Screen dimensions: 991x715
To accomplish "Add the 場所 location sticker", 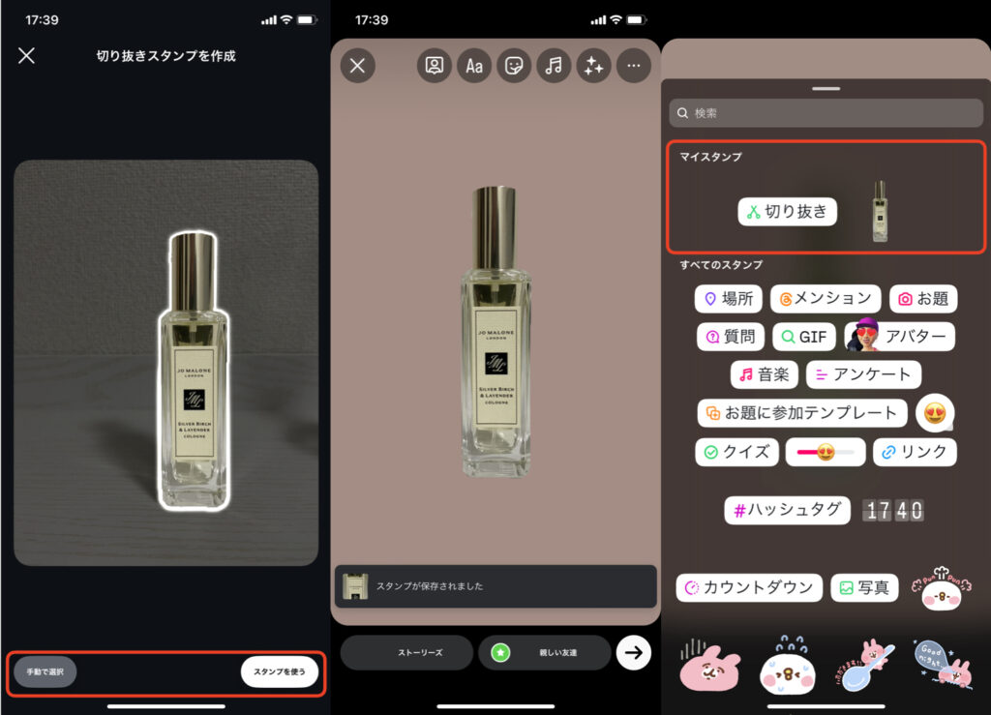I will click(728, 299).
